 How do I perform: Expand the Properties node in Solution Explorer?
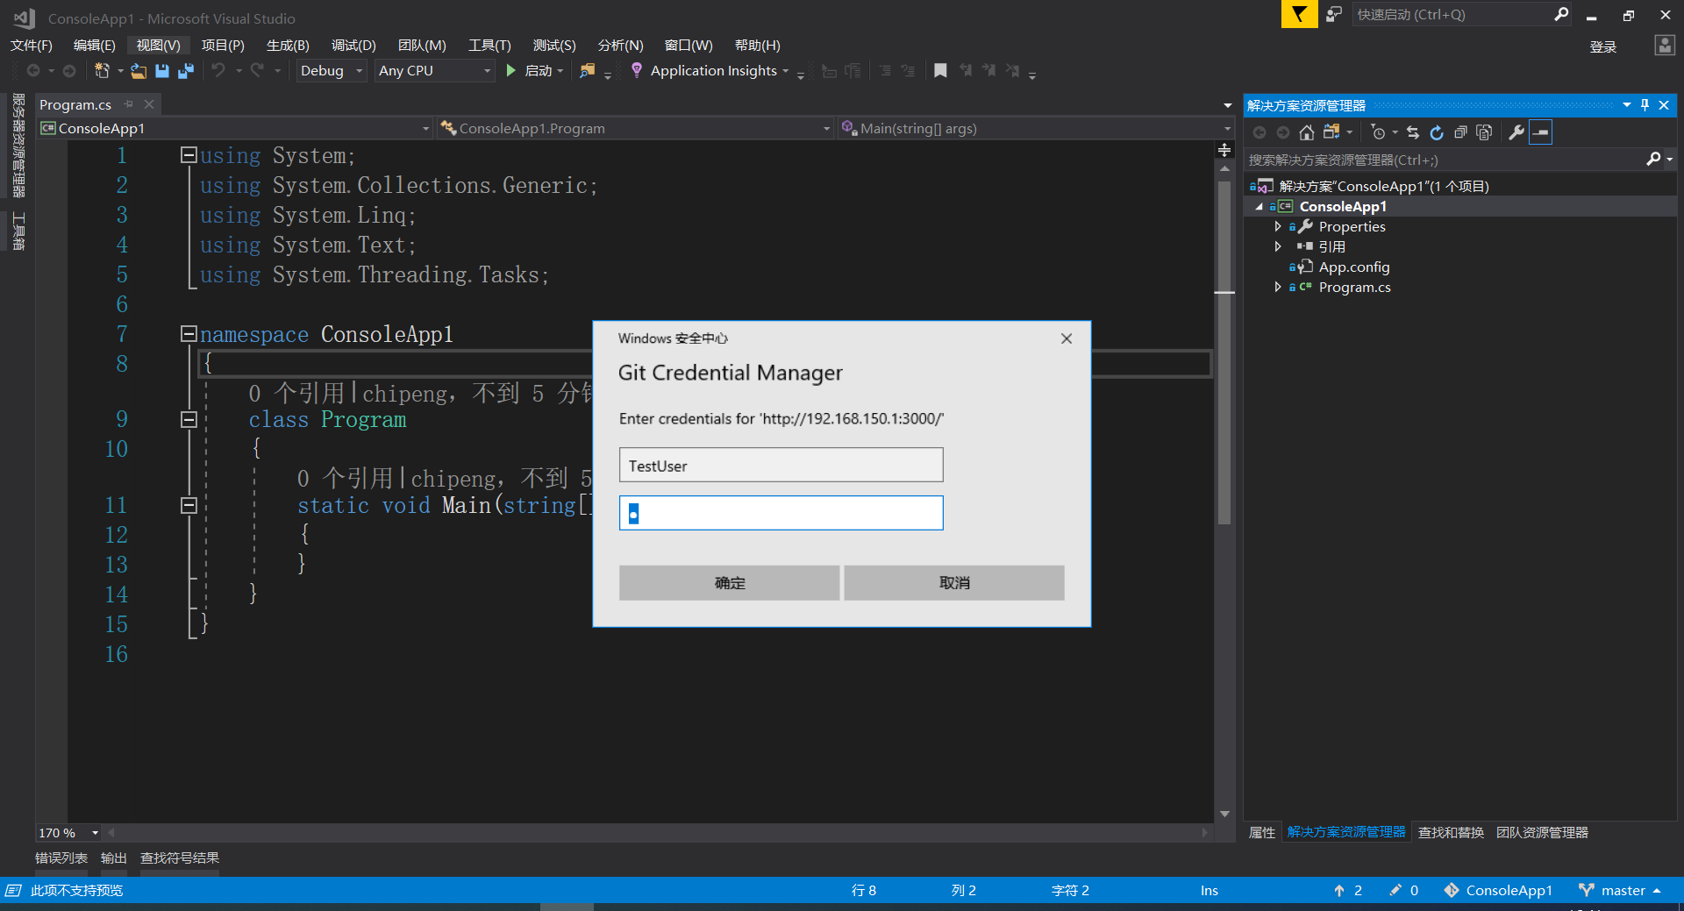click(1278, 226)
